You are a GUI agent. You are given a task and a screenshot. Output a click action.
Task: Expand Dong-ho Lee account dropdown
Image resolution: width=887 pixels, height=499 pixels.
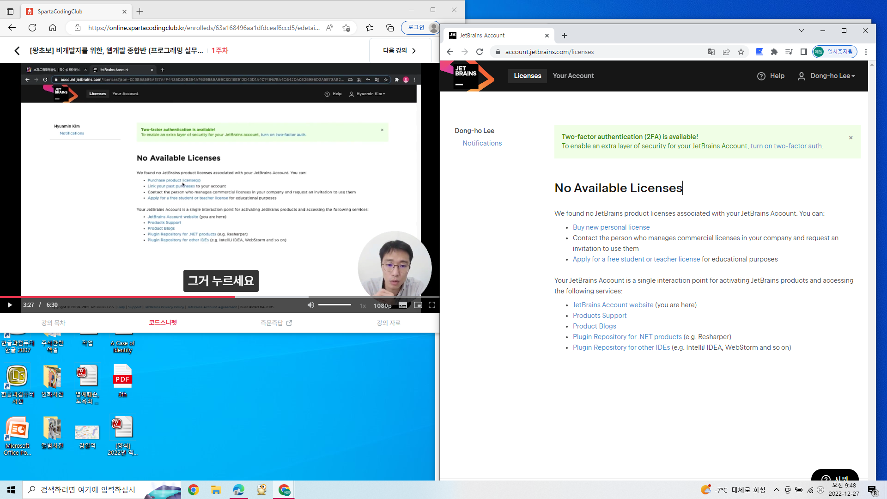click(x=826, y=76)
